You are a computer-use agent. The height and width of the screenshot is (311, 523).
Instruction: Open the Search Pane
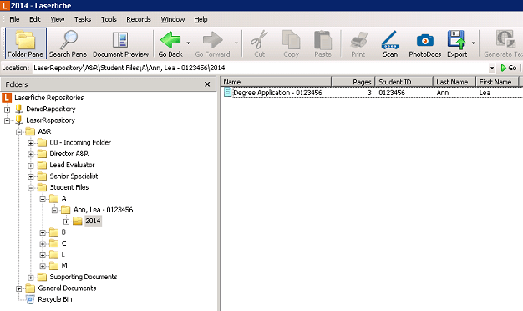pos(68,43)
